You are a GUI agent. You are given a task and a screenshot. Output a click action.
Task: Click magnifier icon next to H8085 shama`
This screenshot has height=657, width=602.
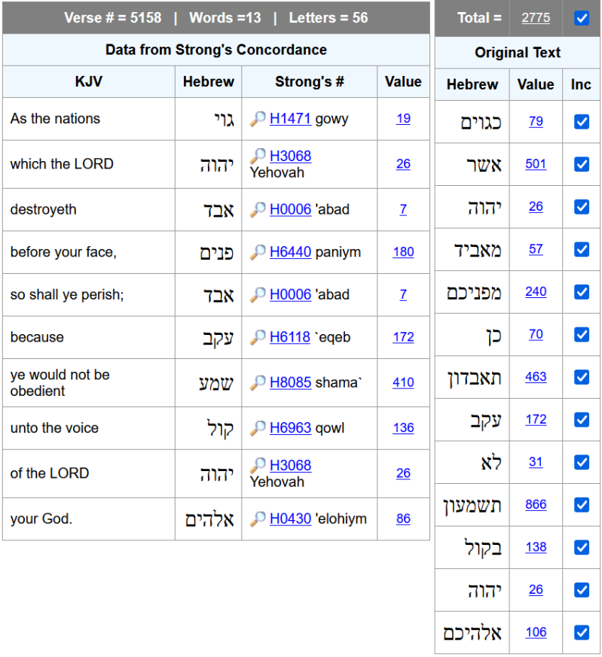tap(258, 382)
